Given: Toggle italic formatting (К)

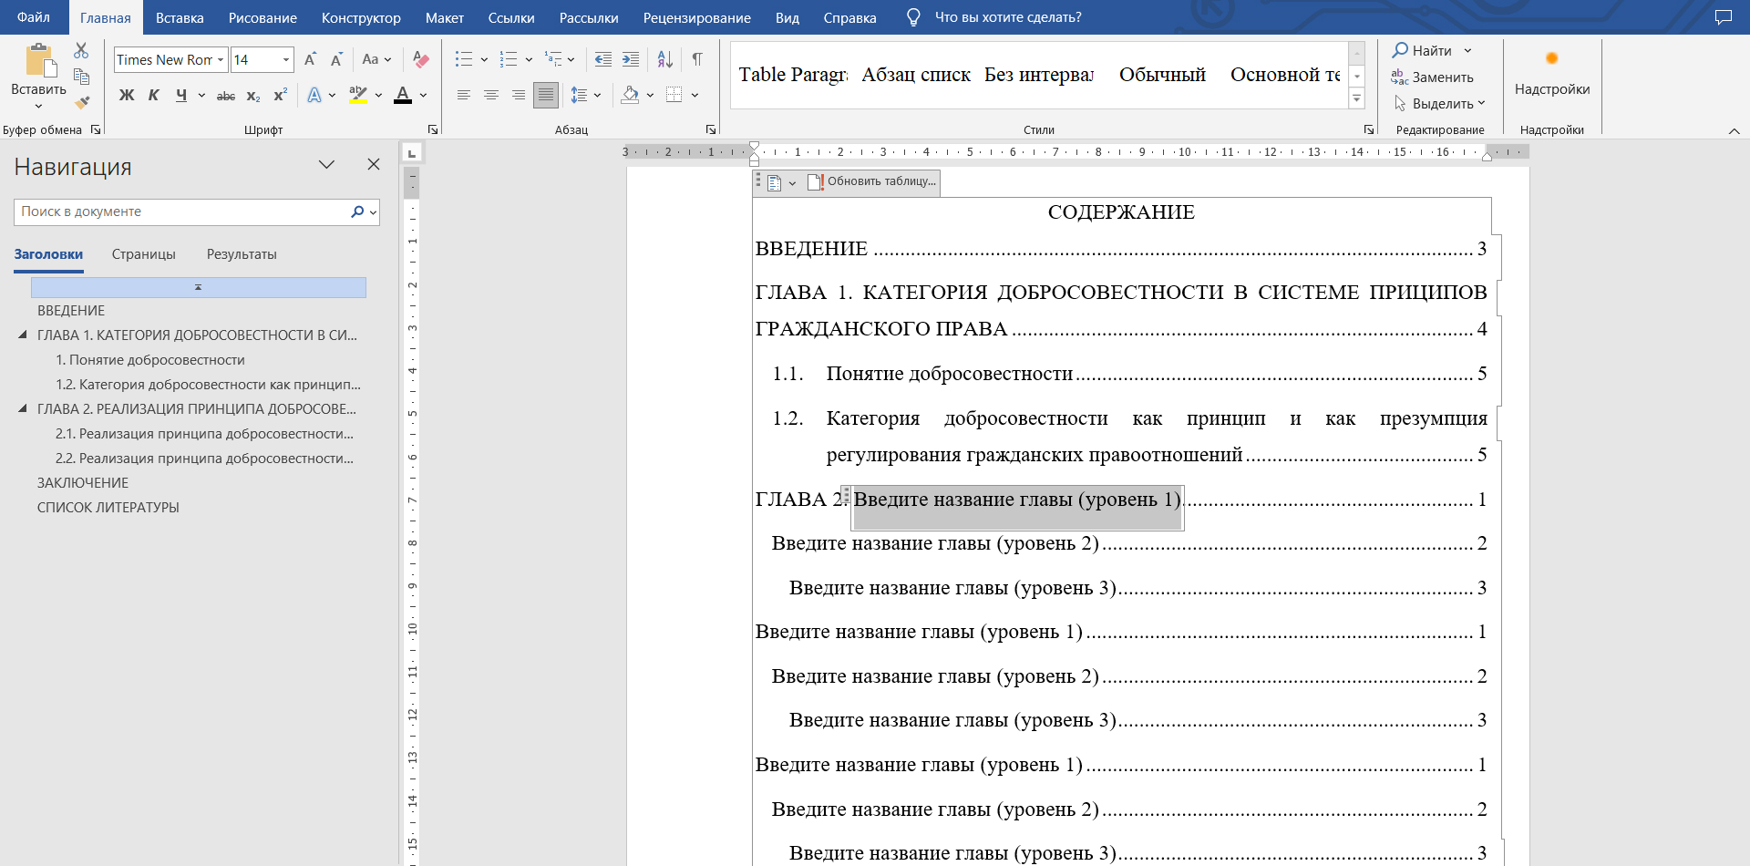Looking at the screenshot, I should click(x=154, y=95).
